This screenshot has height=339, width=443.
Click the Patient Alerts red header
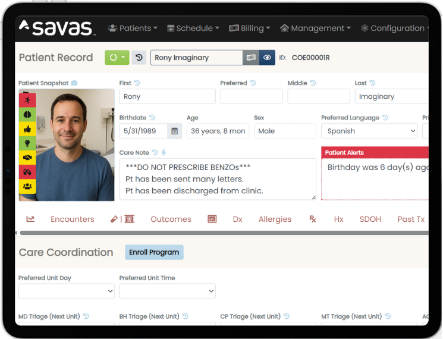375,152
